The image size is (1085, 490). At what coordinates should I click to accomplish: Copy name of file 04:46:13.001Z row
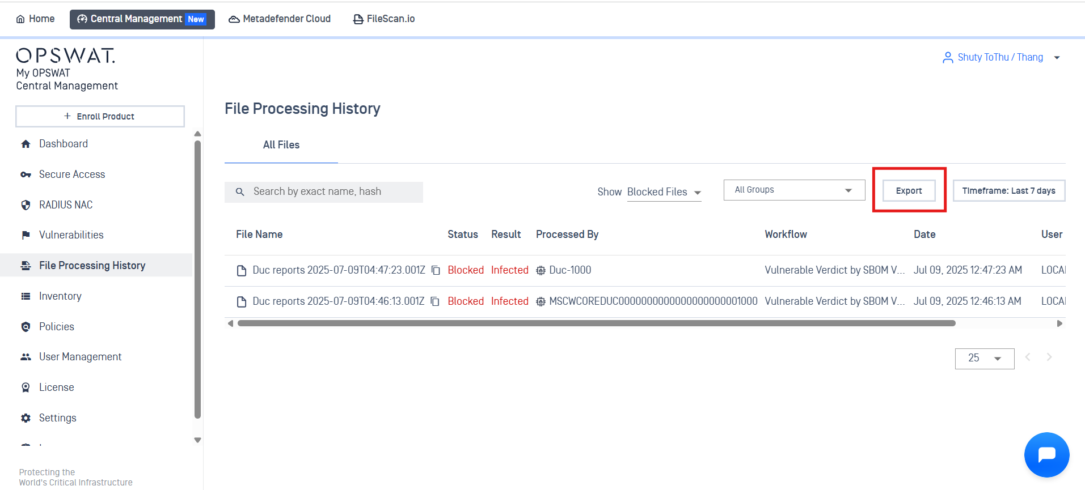click(x=435, y=302)
